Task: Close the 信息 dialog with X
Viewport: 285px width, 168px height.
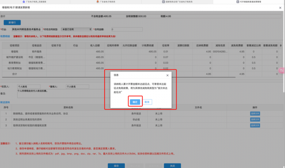Action: coord(167,76)
